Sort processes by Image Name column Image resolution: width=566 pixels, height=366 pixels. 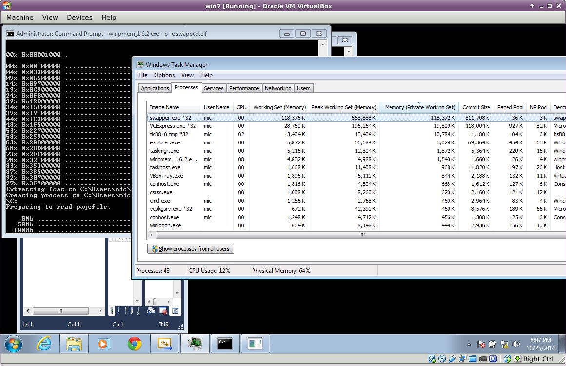[174, 107]
